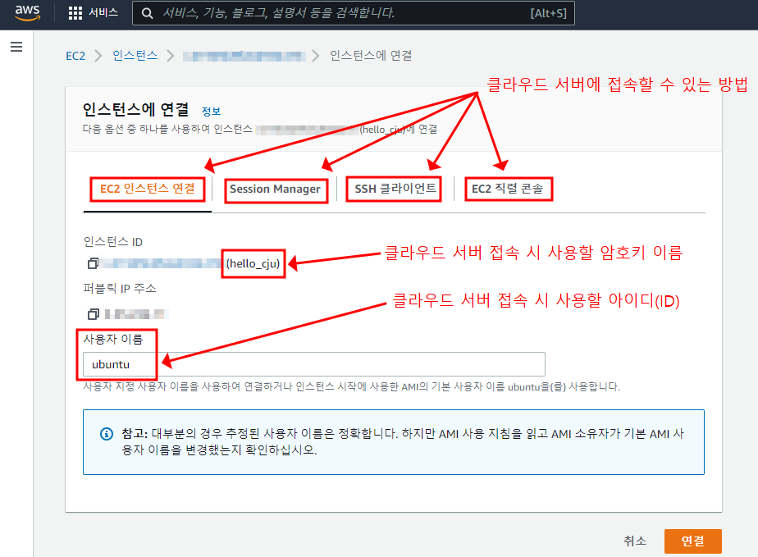Open the blurred instance ID breadcrumb link
758x557 pixels.
pos(244,56)
